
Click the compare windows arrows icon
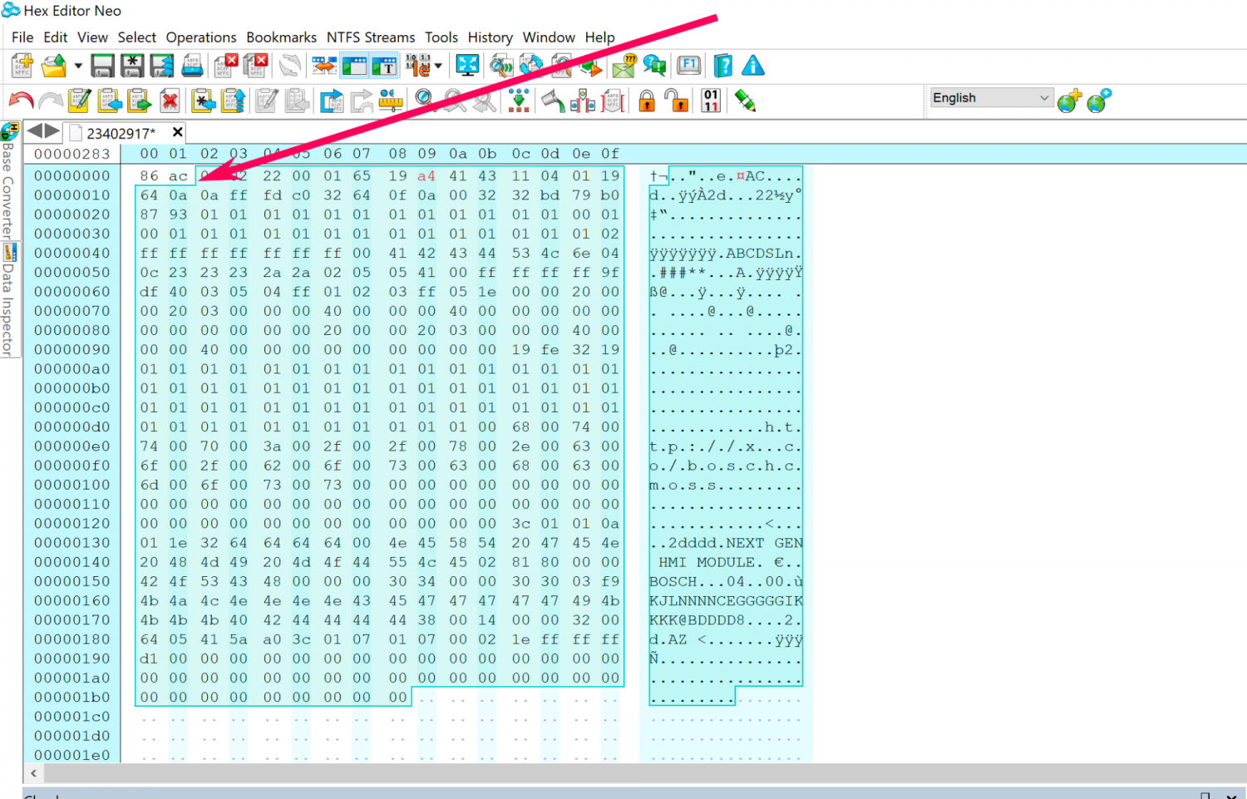(323, 66)
